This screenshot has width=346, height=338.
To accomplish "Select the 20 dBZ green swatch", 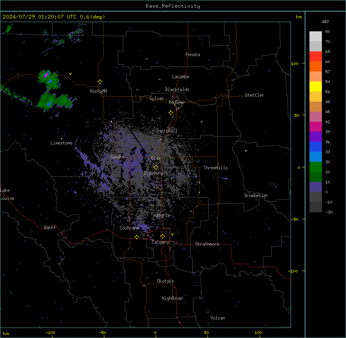I will [315, 177].
